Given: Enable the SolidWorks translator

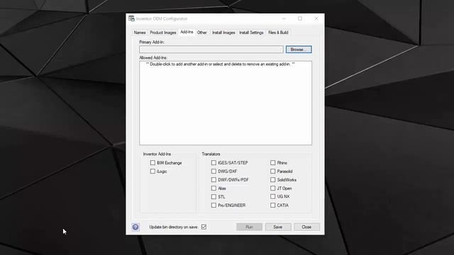Looking at the screenshot, I should pyautogui.click(x=272, y=179).
